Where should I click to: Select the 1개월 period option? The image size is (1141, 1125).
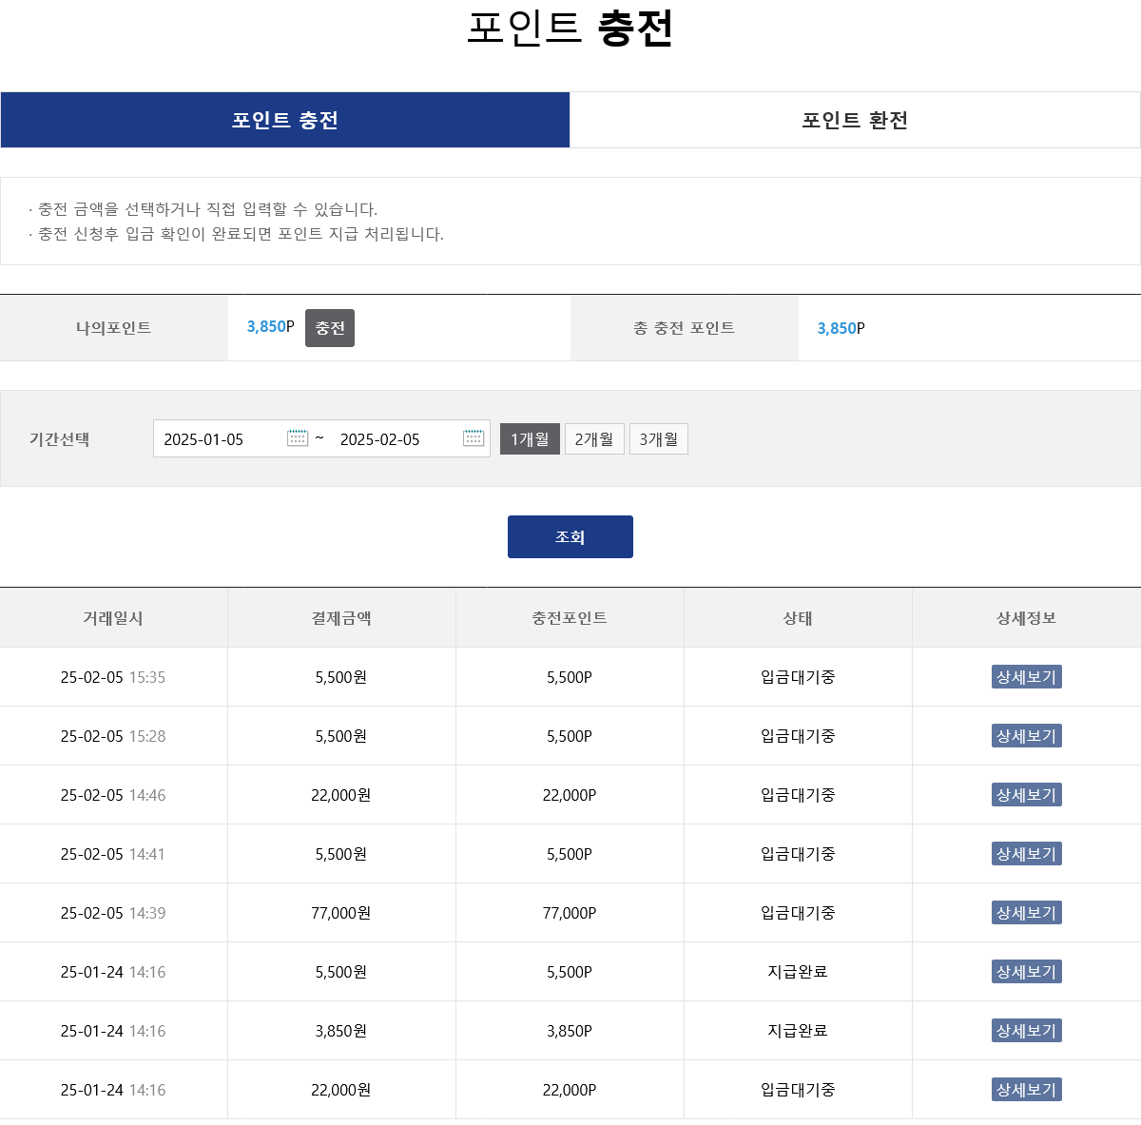click(530, 439)
